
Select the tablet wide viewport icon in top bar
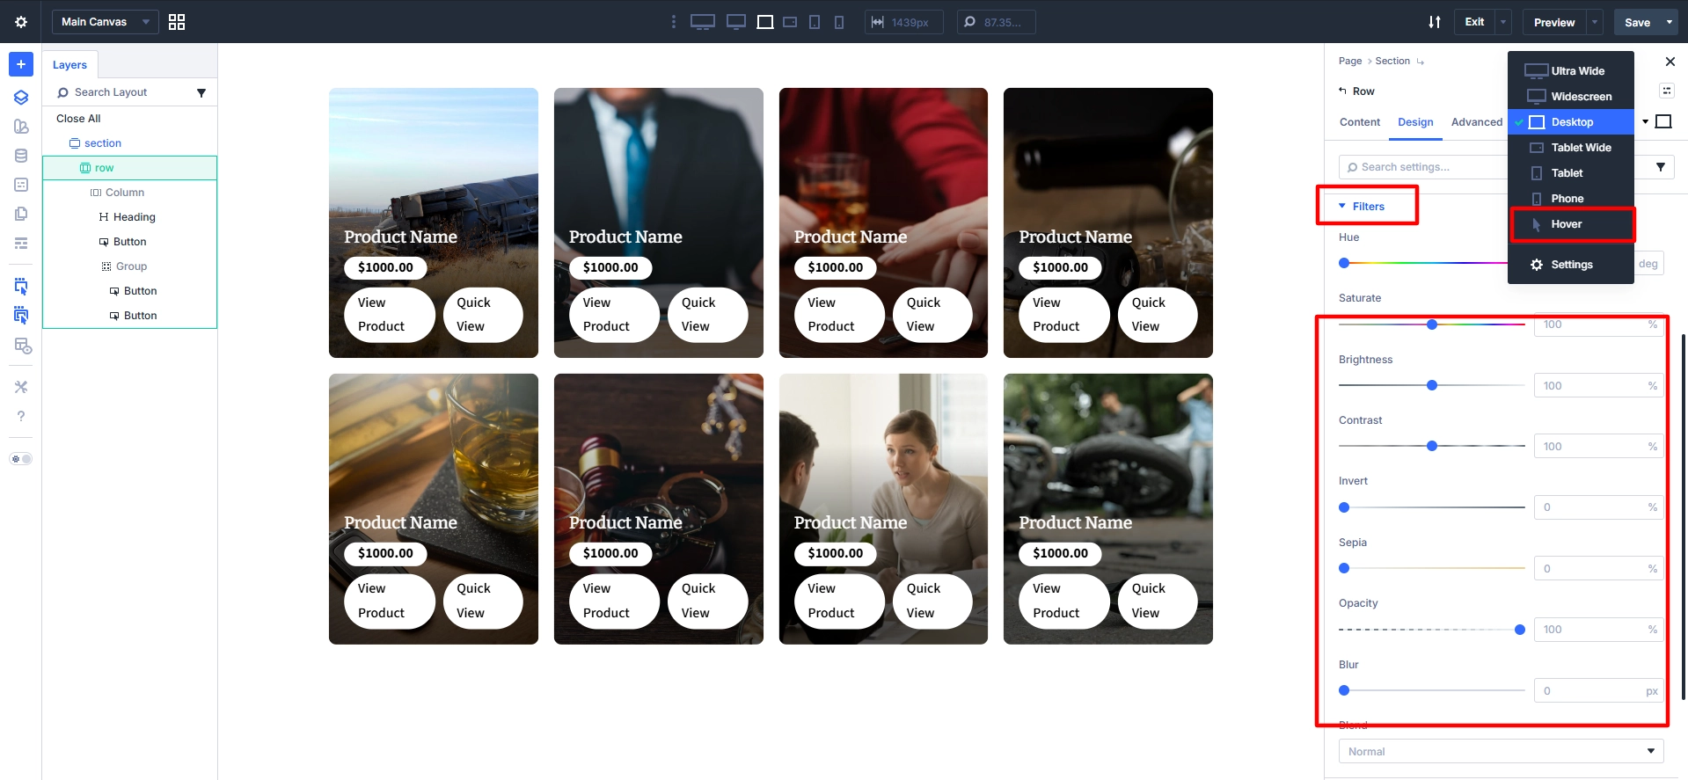(790, 22)
